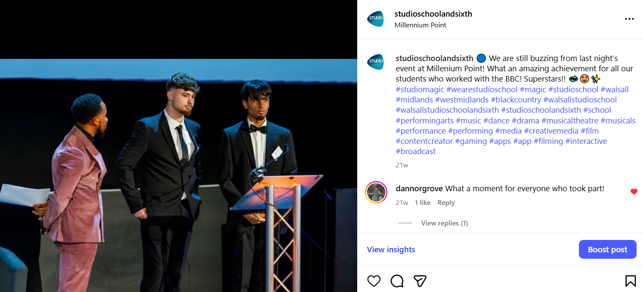Open the #studiomagic hashtag
Screen dimensions: 643x292
click(x=420, y=90)
